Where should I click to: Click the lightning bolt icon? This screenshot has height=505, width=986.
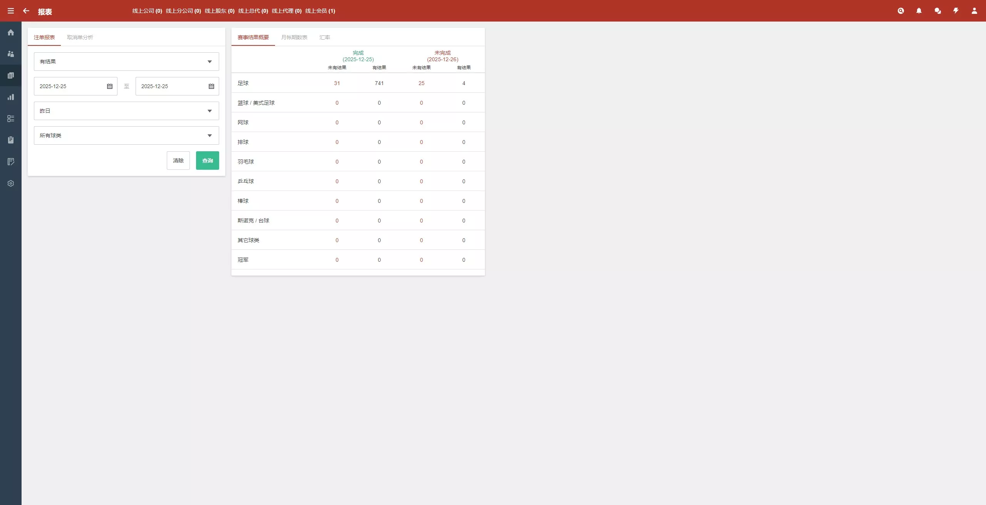point(956,11)
